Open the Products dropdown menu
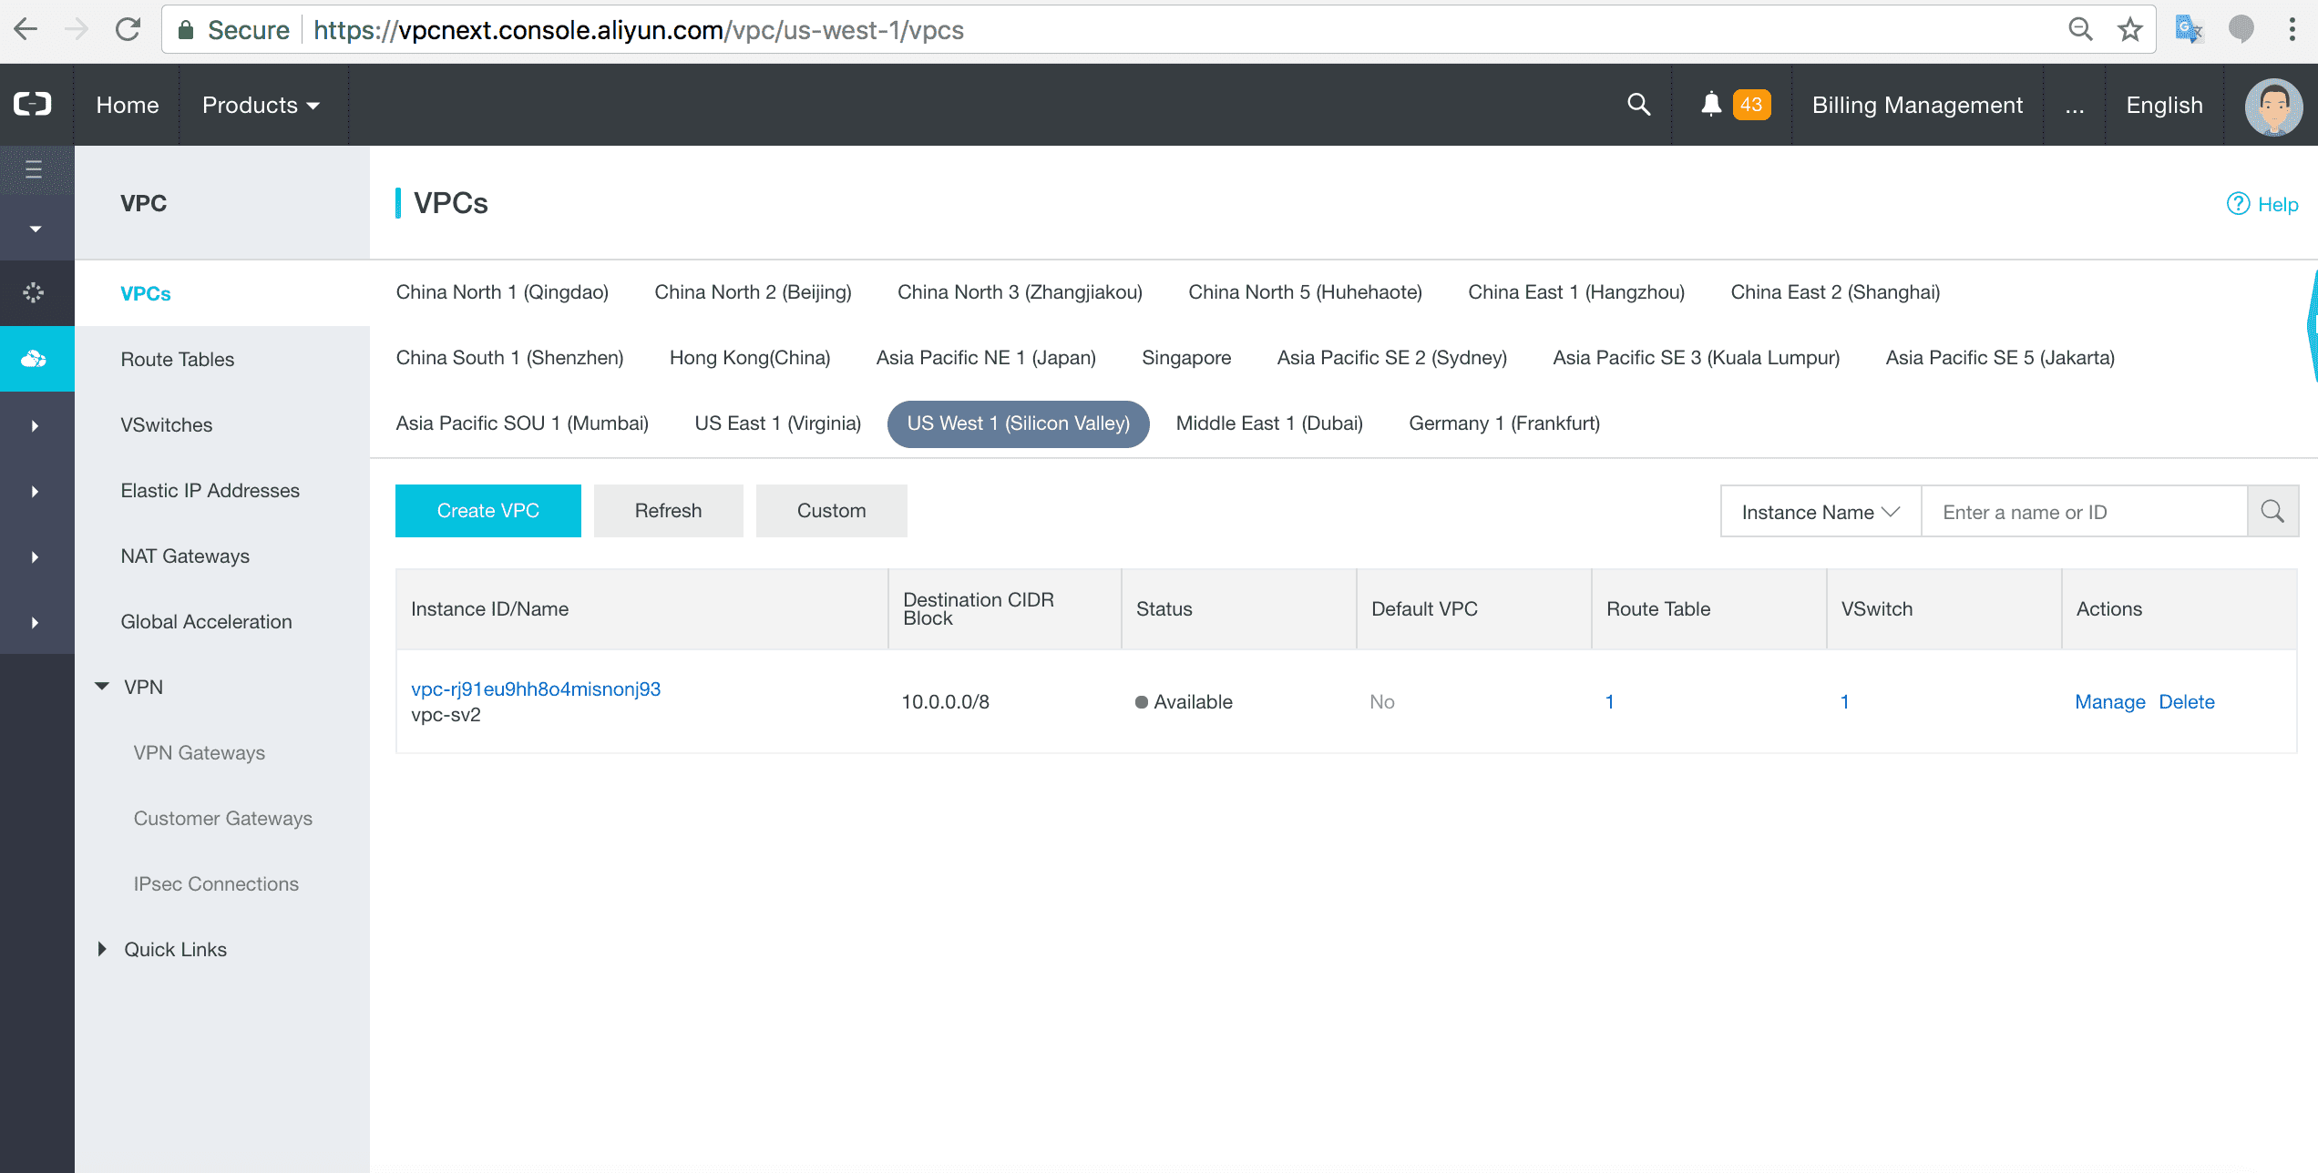 pyautogui.click(x=261, y=105)
